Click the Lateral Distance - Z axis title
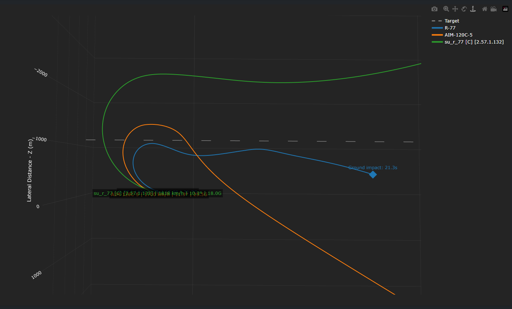 30,170
